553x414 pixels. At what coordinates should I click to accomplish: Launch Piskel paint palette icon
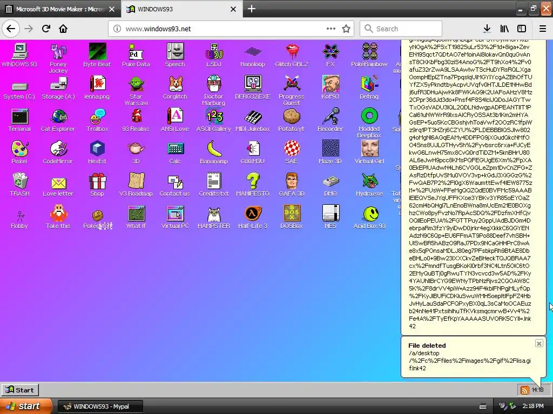pyautogui.click(x=19, y=149)
